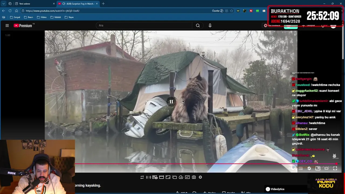View site information lock icon in address bar
Screen dimensions: 345x194
point(23,11)
